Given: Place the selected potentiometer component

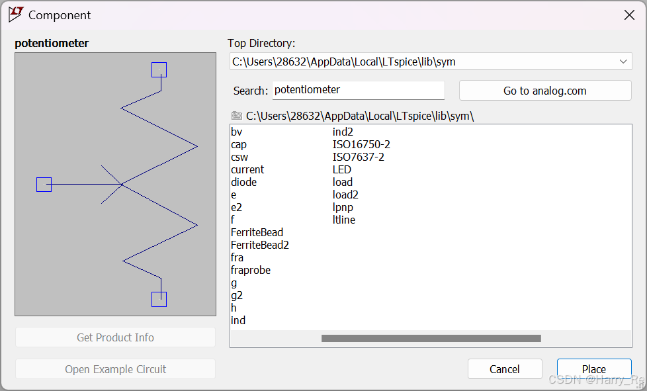Looking at the screenshot, I should point(594,369).
